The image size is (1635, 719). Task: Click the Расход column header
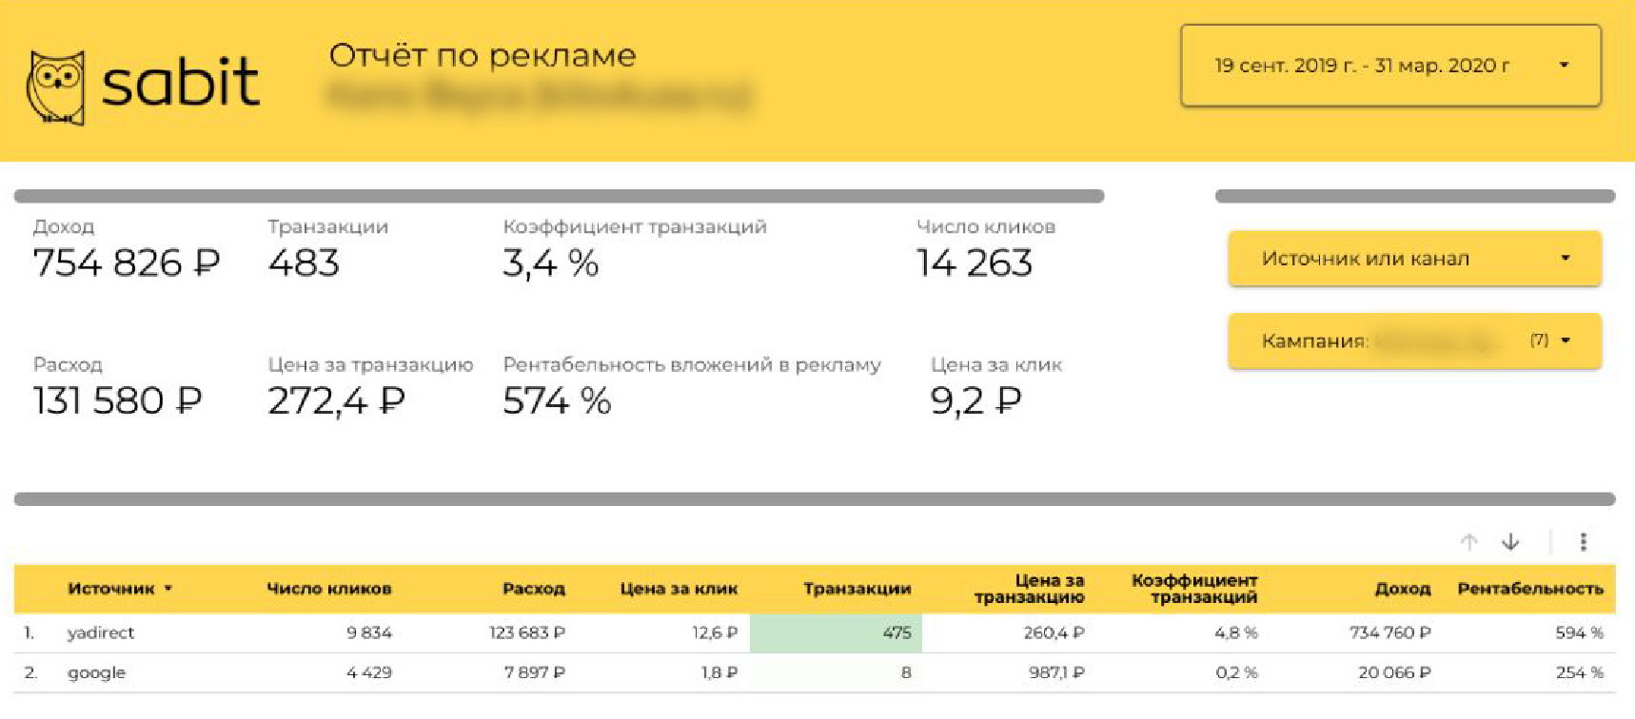click(533, 589)
